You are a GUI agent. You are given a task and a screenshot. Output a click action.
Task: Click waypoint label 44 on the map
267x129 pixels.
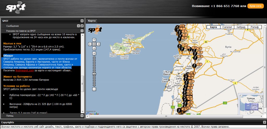pyautogui.click(x=189, y=105)
